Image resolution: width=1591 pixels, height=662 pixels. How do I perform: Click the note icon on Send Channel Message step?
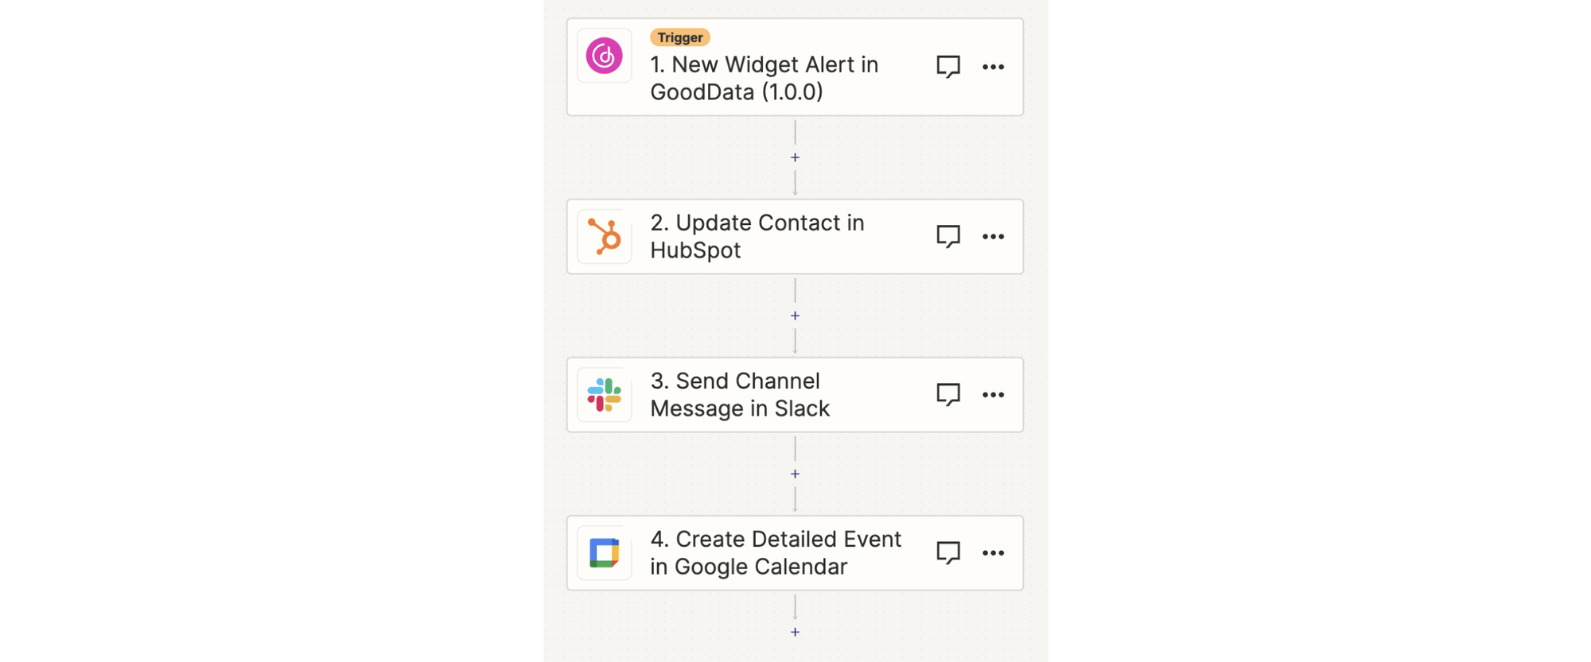(x=948, y=394)
